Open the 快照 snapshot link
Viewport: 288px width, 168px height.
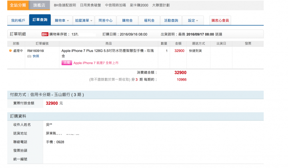(36, 56)
